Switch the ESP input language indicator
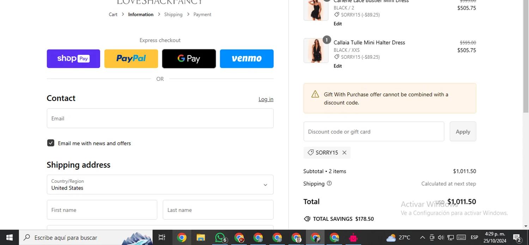This screenshot has height=245, width=529. [474, 238]
